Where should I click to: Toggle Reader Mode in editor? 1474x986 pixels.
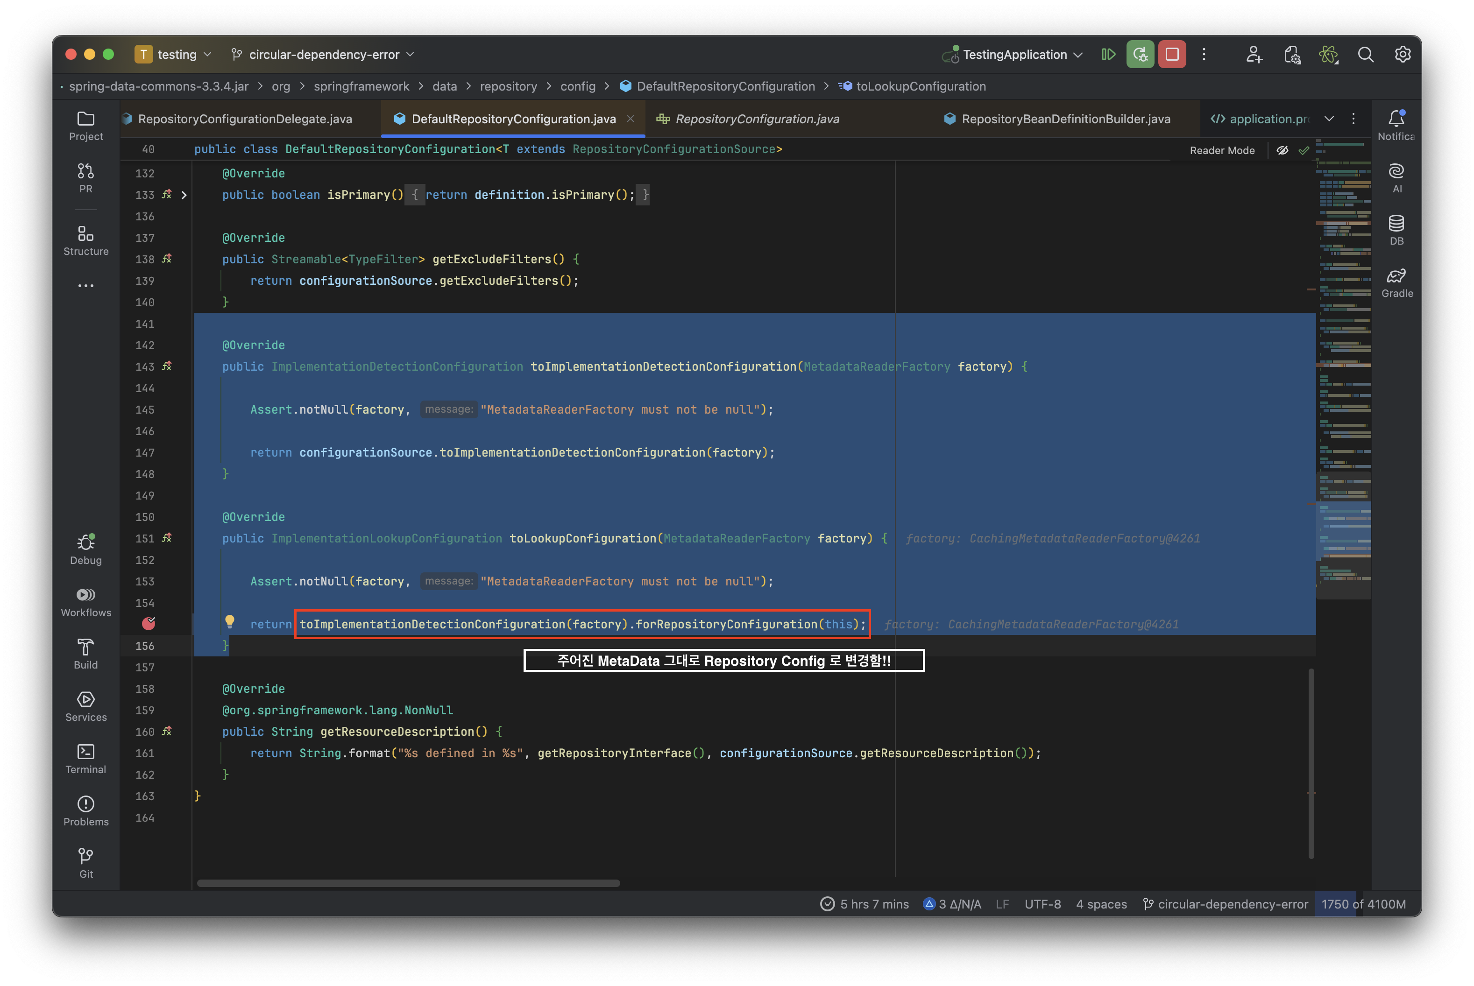pyautogui.click(x=1222, y=150)
